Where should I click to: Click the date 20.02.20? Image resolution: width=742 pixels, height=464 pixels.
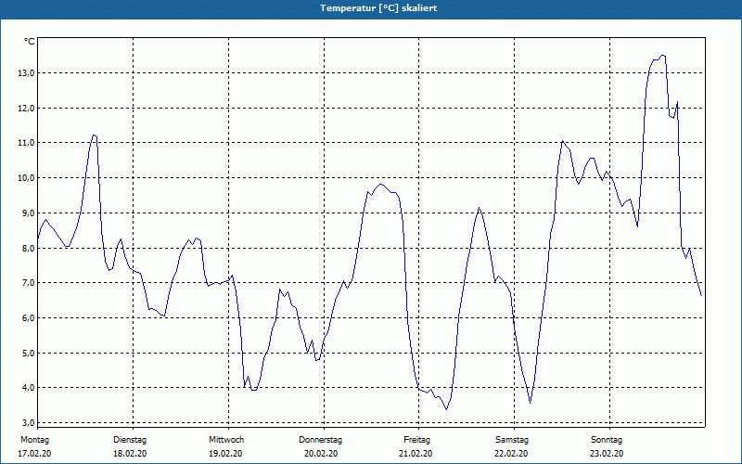coord(321,454)
